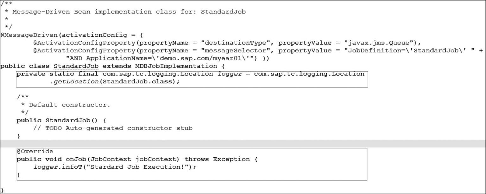
Task: Click the Default constructor comment
Action: tap(70, 105)
